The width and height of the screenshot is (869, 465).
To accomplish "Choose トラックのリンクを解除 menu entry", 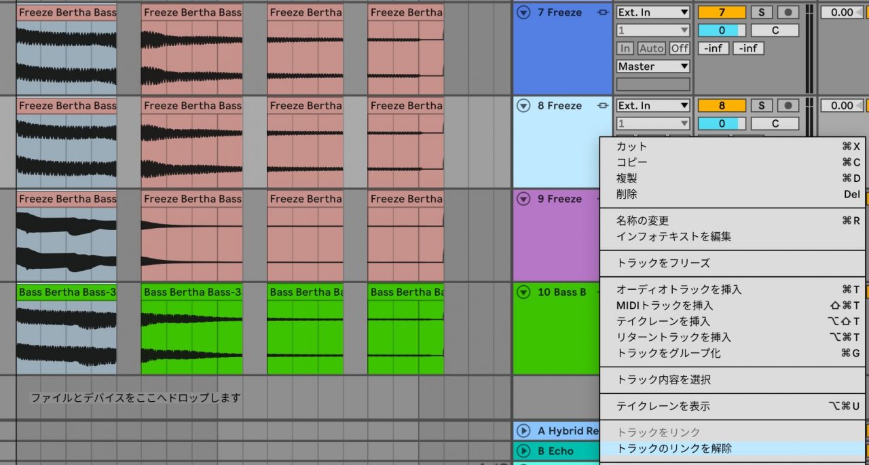I will [x=733, y=448].
